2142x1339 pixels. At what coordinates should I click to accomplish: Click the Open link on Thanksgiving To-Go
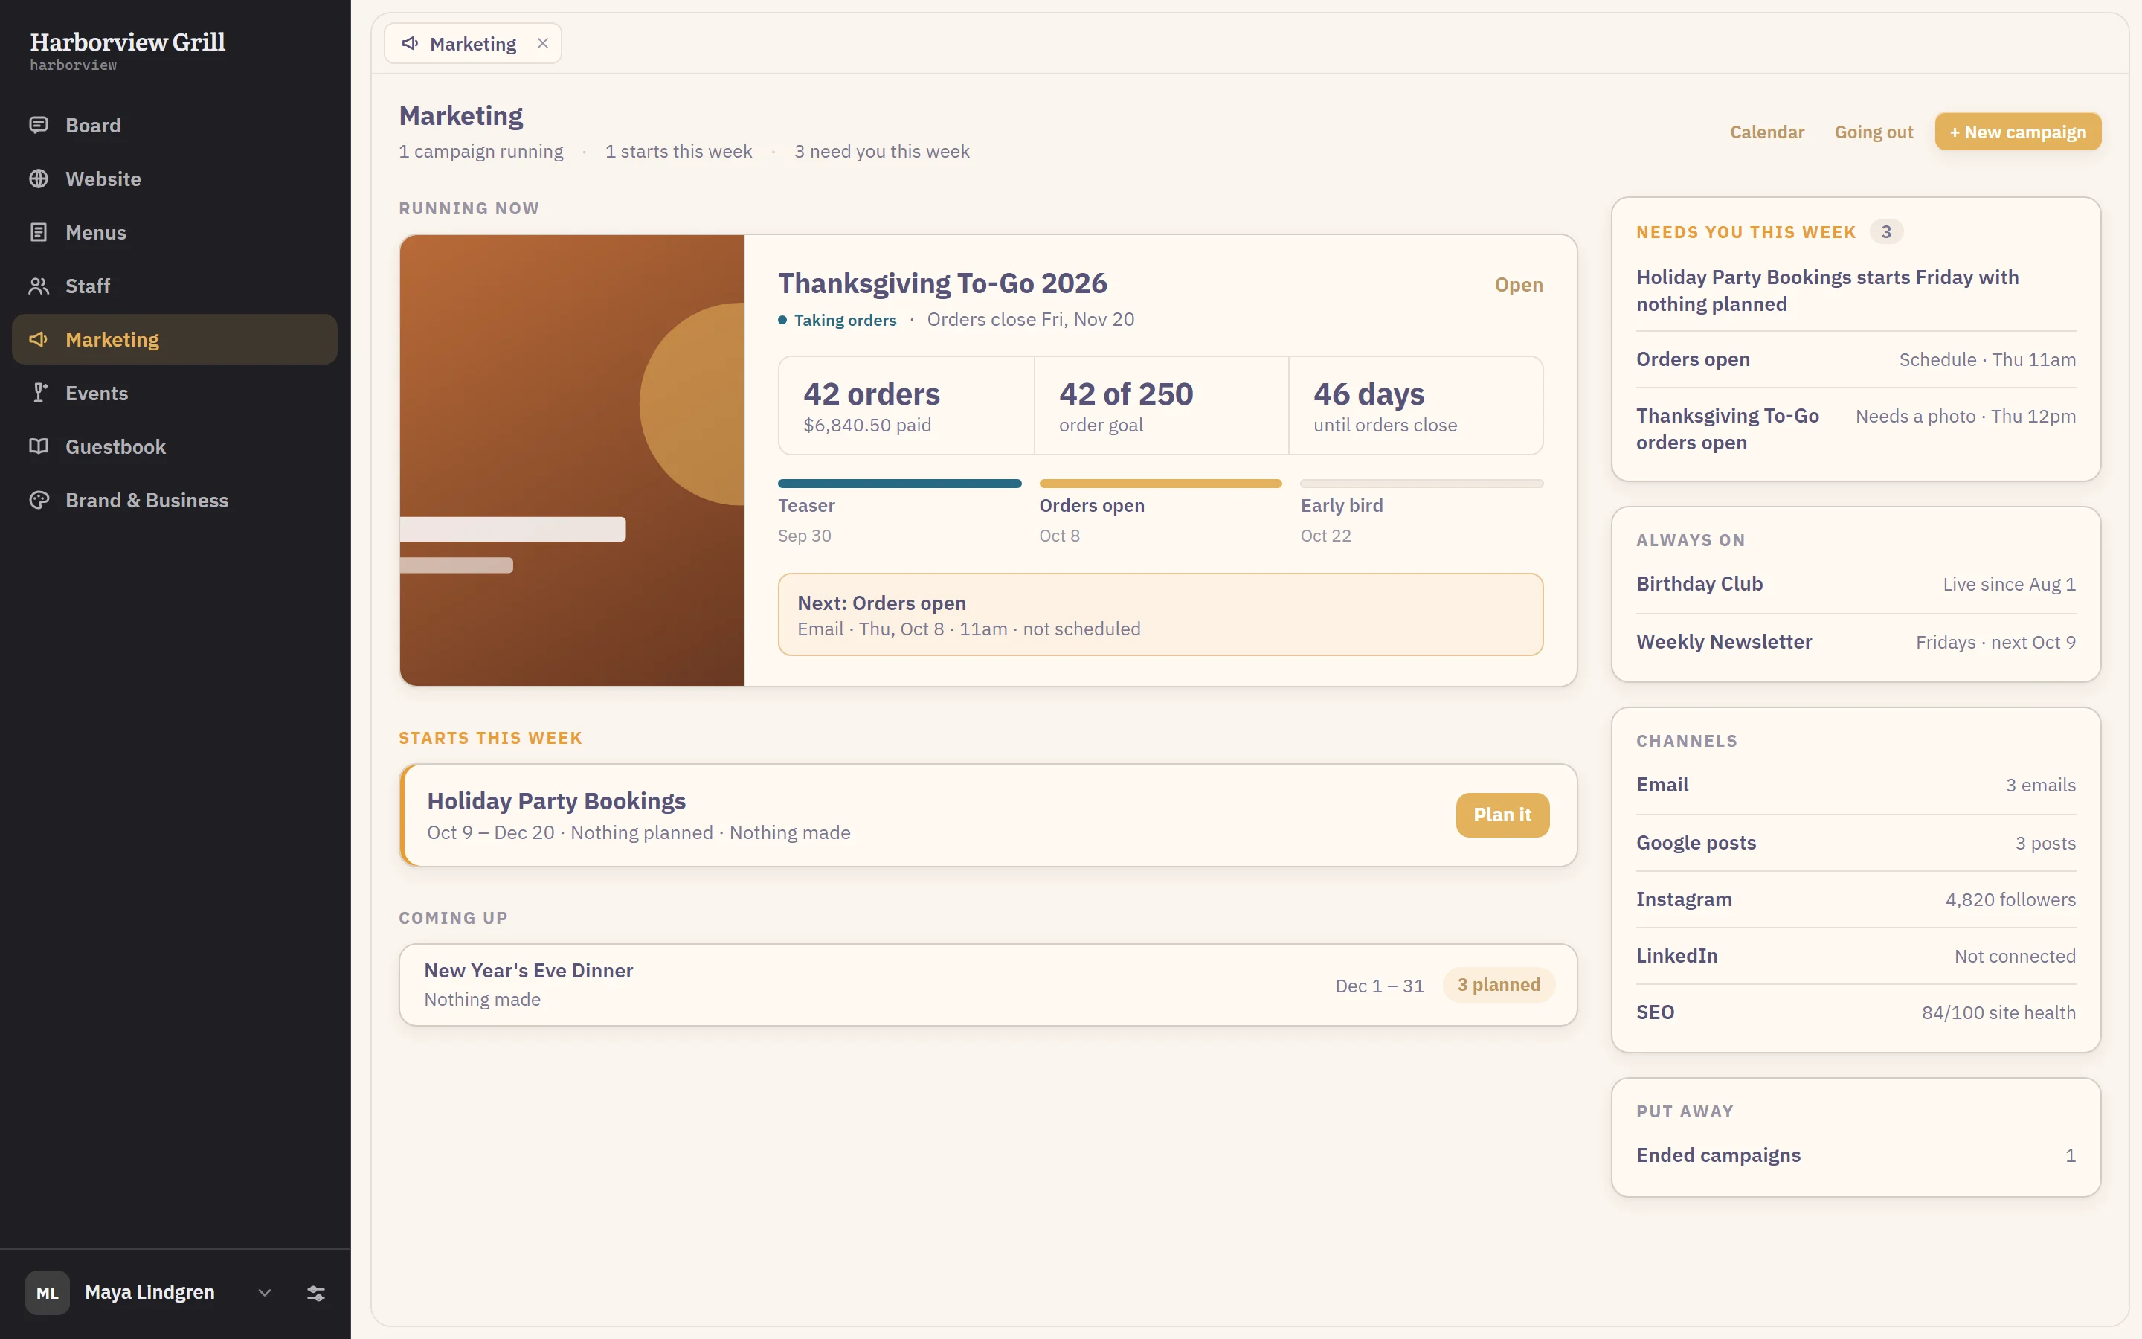[x=1519, y=285]
